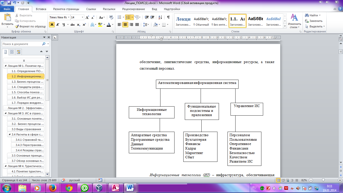
Task: Open VirtualBox from taskbar
Action: coord(99,188)
